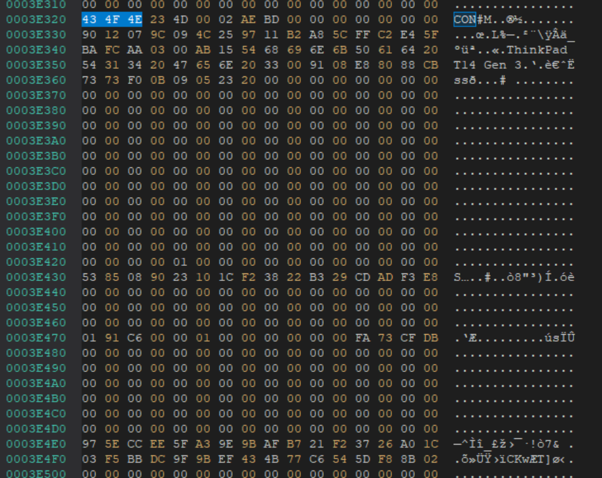Click byte 6B in row 0003E340

coord(340,50)
